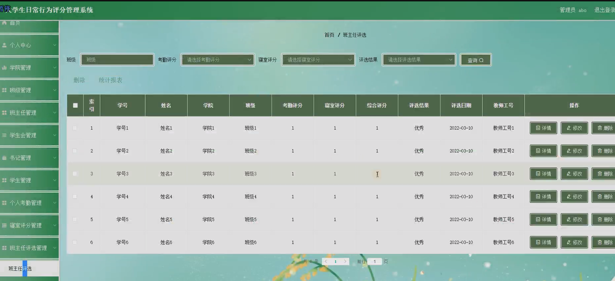Open 学生管理 sidebar menu
The height and width of the screenshot is (281, 615).
[x=29, y=180]
